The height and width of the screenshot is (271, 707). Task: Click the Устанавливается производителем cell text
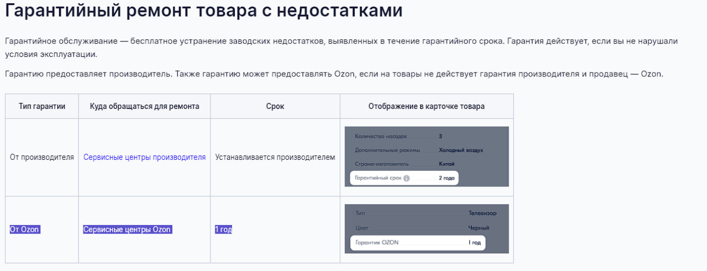[275, 157]
